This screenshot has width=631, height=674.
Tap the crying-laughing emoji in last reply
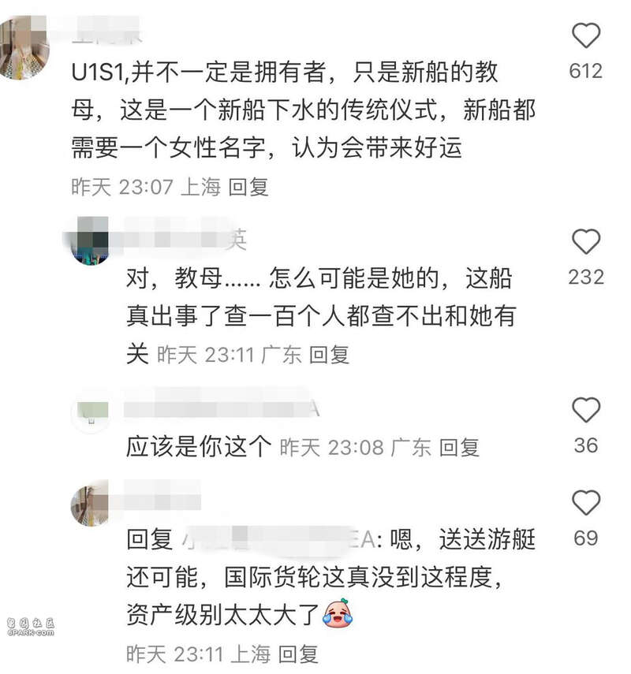(338, 613)
